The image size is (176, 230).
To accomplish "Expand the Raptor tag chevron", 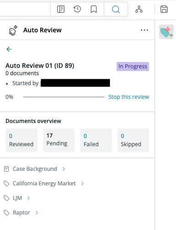I will pos(37,213).
